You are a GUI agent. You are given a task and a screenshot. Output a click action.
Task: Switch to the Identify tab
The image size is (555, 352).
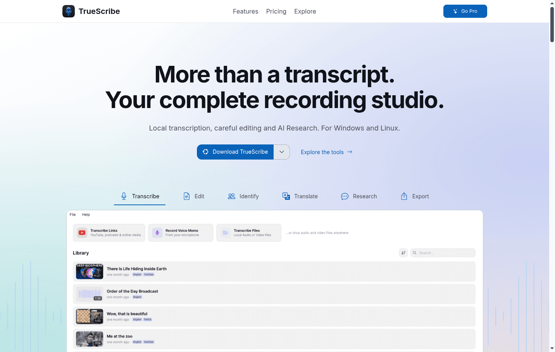coord(243,196)
